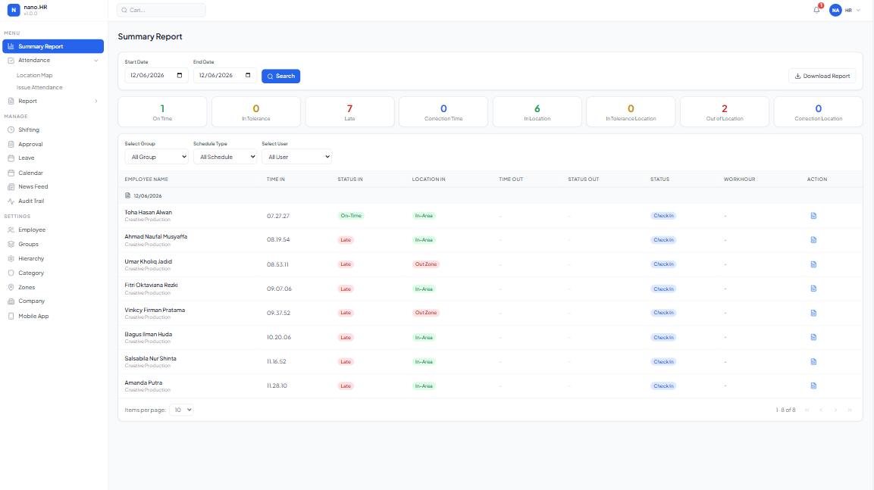Screen dimensions: 874x490
Task: Open detail icon for Vinkcy Firman Pratama
Action: click(813, 313)
